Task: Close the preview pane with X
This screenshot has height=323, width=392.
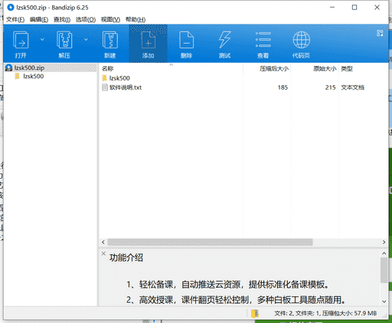Action: [x=103, y=253]
